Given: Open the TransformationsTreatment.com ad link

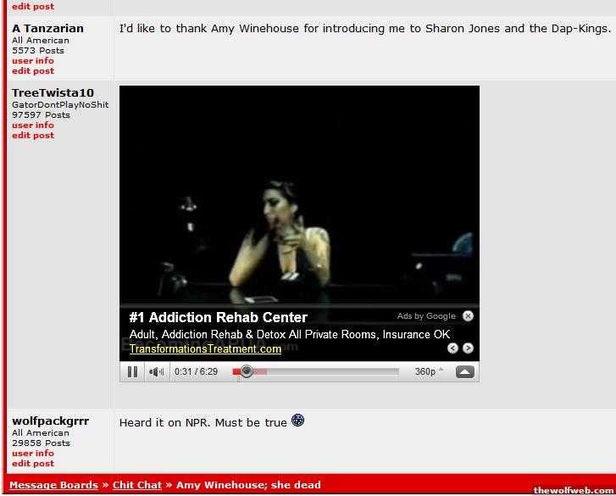Looking at the screenshot, I should [x=205, y=349].
